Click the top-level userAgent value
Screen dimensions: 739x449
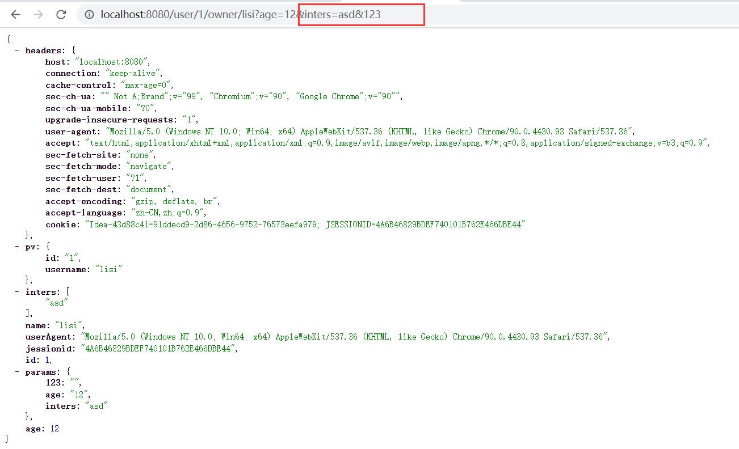point(344,337)
